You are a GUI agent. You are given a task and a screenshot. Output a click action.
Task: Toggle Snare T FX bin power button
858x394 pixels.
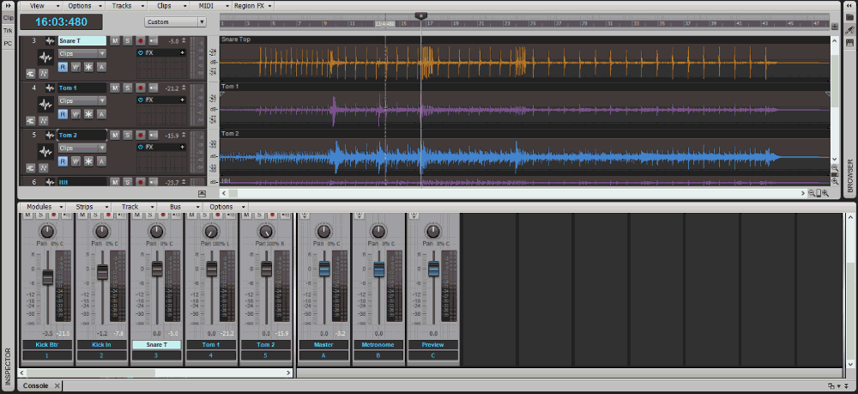pyautogui.click(x=141, y=53)
